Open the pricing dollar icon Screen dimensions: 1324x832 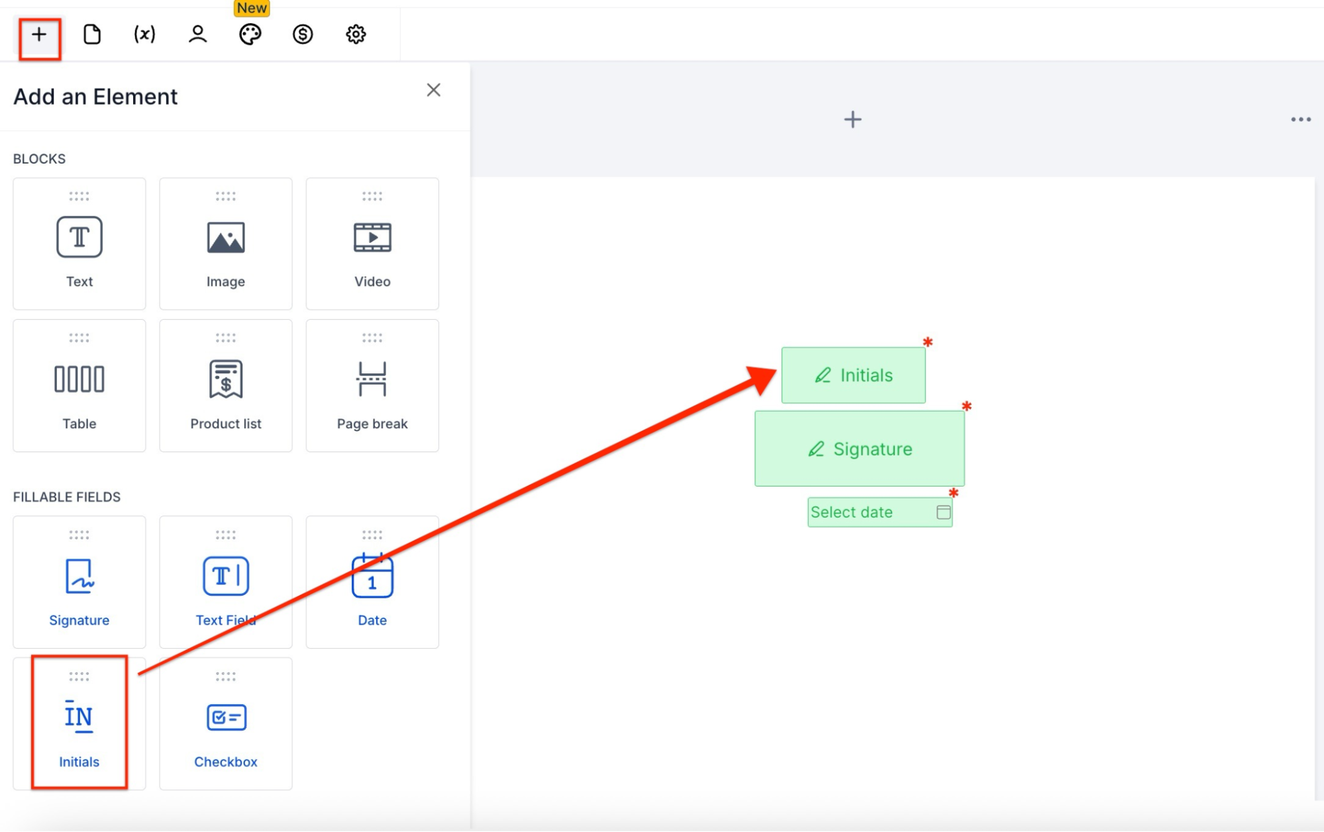[303, 34]
